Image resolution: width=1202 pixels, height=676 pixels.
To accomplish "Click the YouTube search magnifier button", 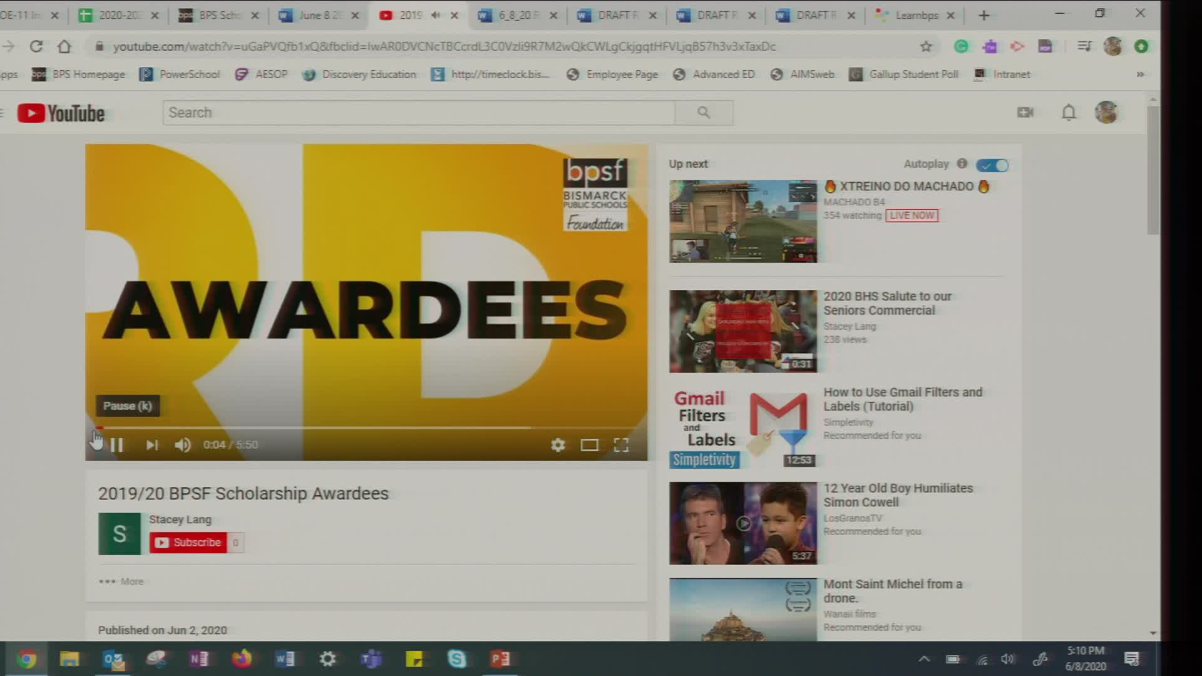I will tap(704, 113).
